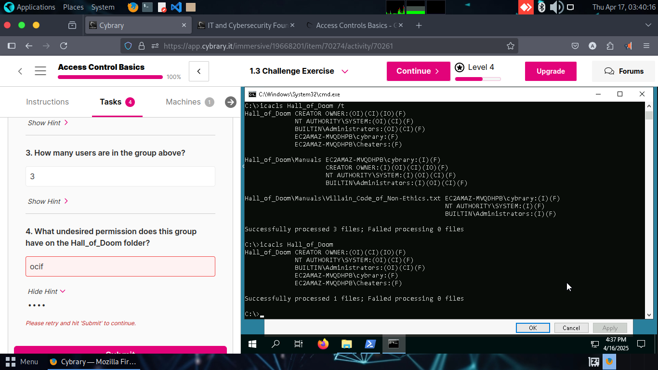This screenshot has height=370, width=658.
Task: Open File Explorer in the Windows taskbar
Action: pyautogui.click(x=346, y=344)
